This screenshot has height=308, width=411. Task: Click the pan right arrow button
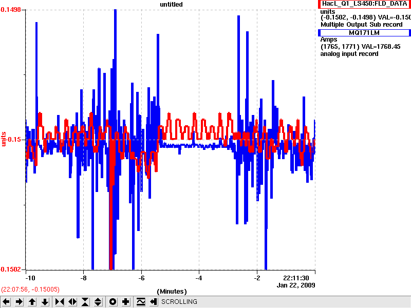(19, 302)
